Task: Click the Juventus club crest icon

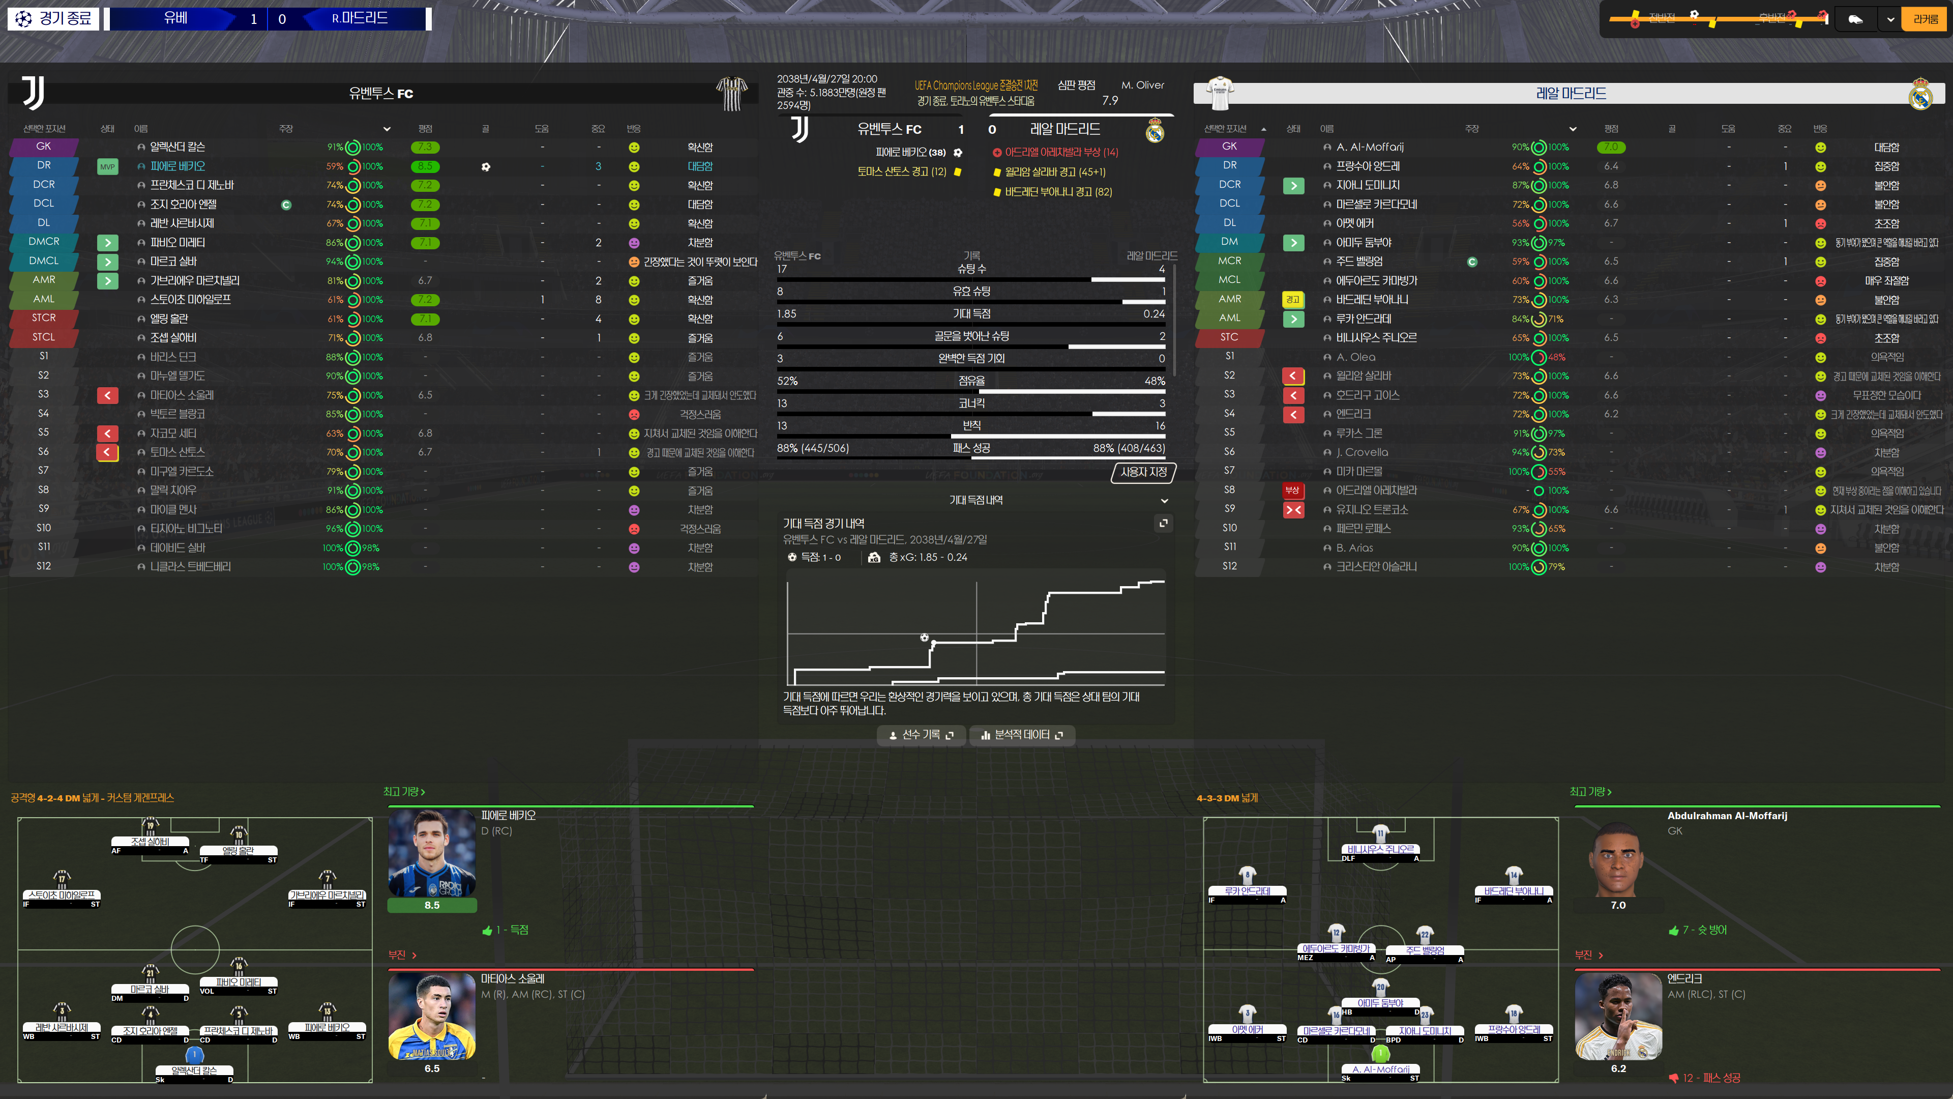Action: pos(33,93)
